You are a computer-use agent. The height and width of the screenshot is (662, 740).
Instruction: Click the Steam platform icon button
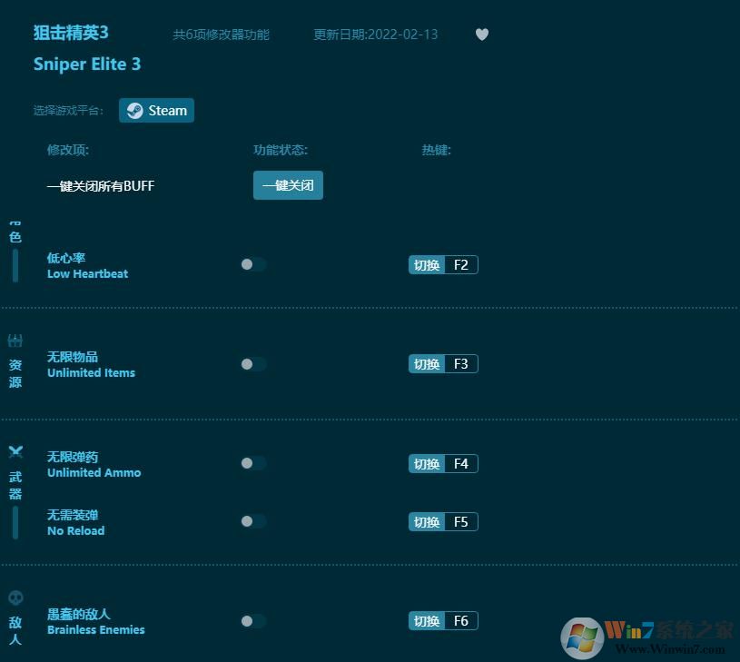[x=135, y=110]
